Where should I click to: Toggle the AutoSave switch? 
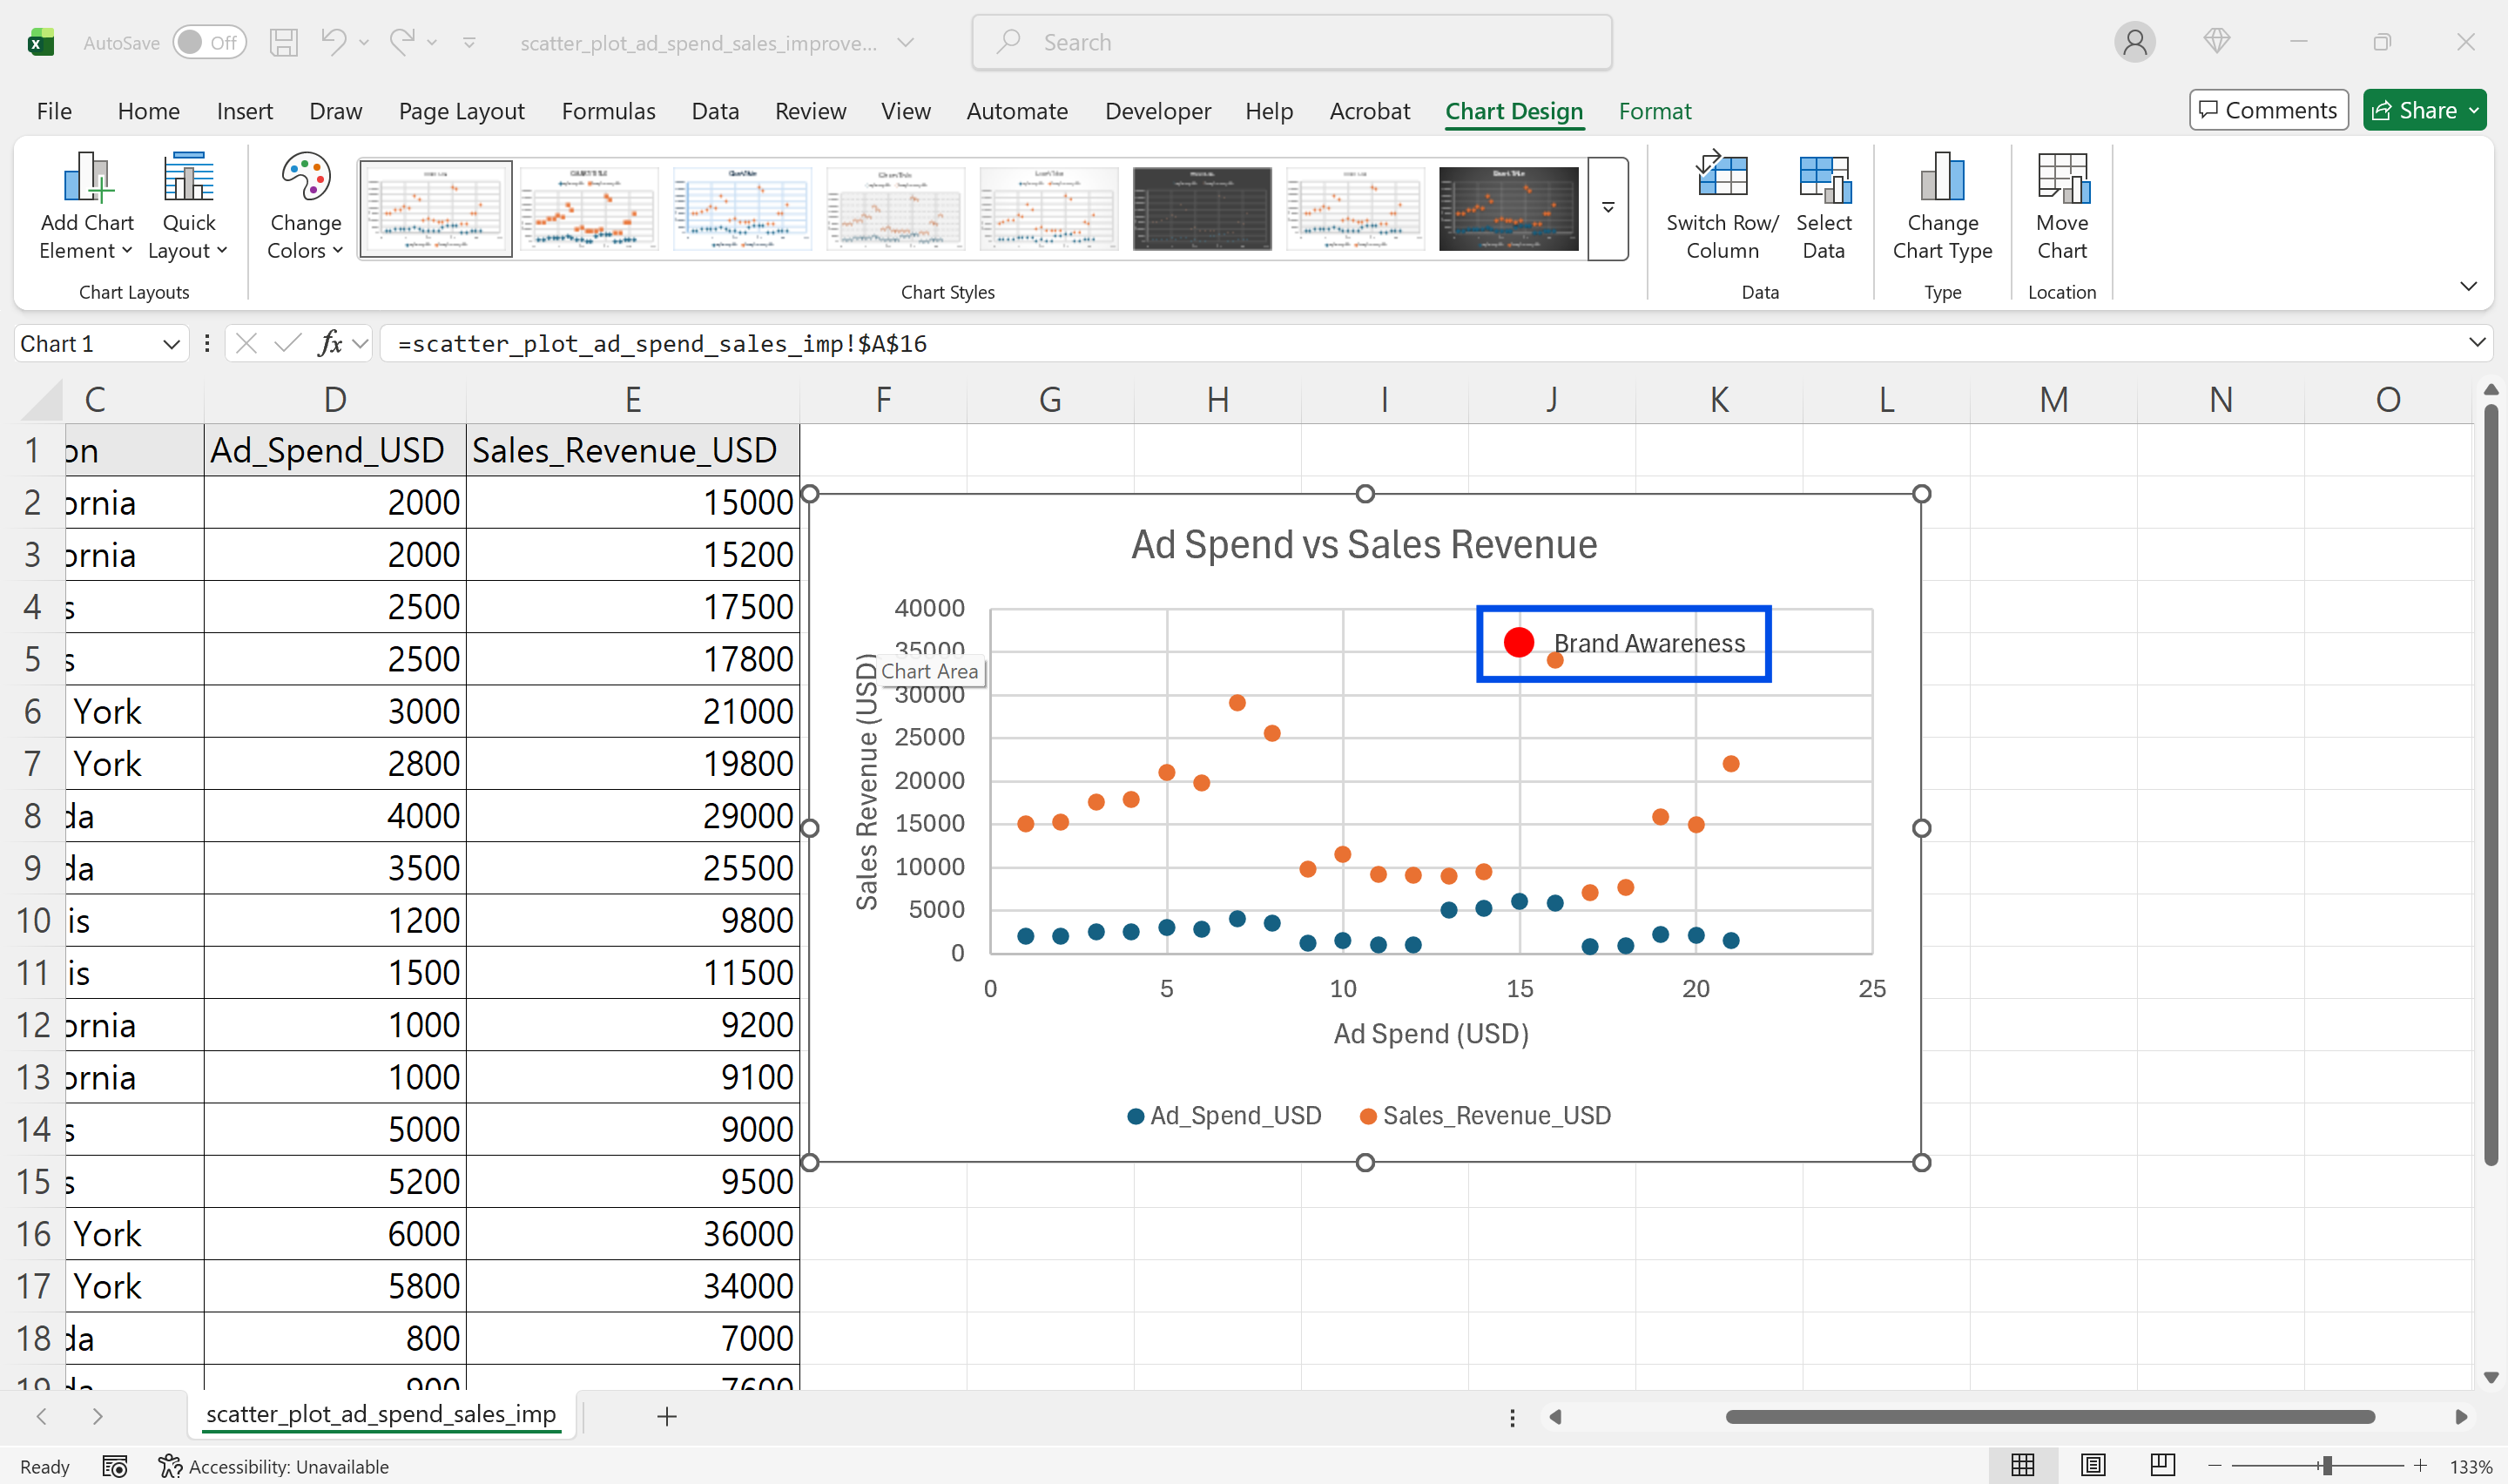click(x=209, y=42)
